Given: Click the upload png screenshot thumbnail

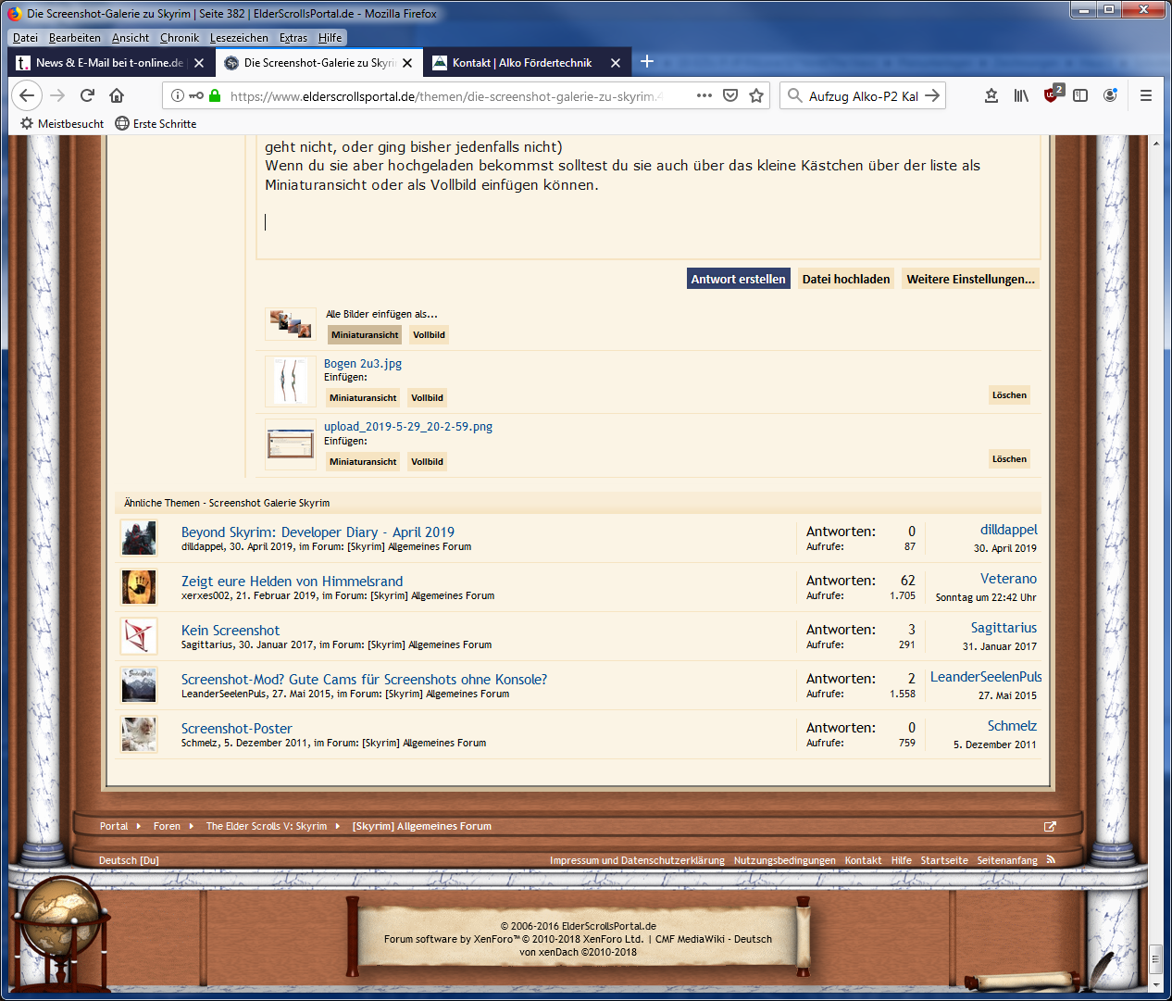Looking at the screenshot, I should click(291, 444).
